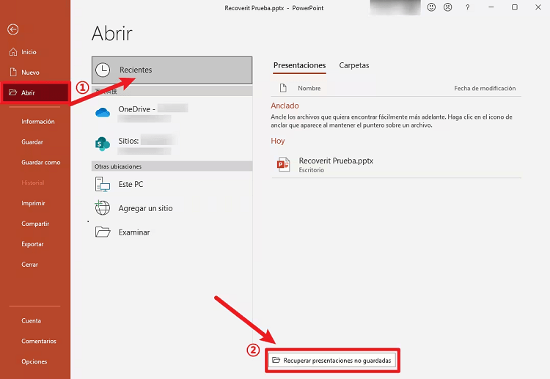Open help with the question mark icon

[468, 7]
